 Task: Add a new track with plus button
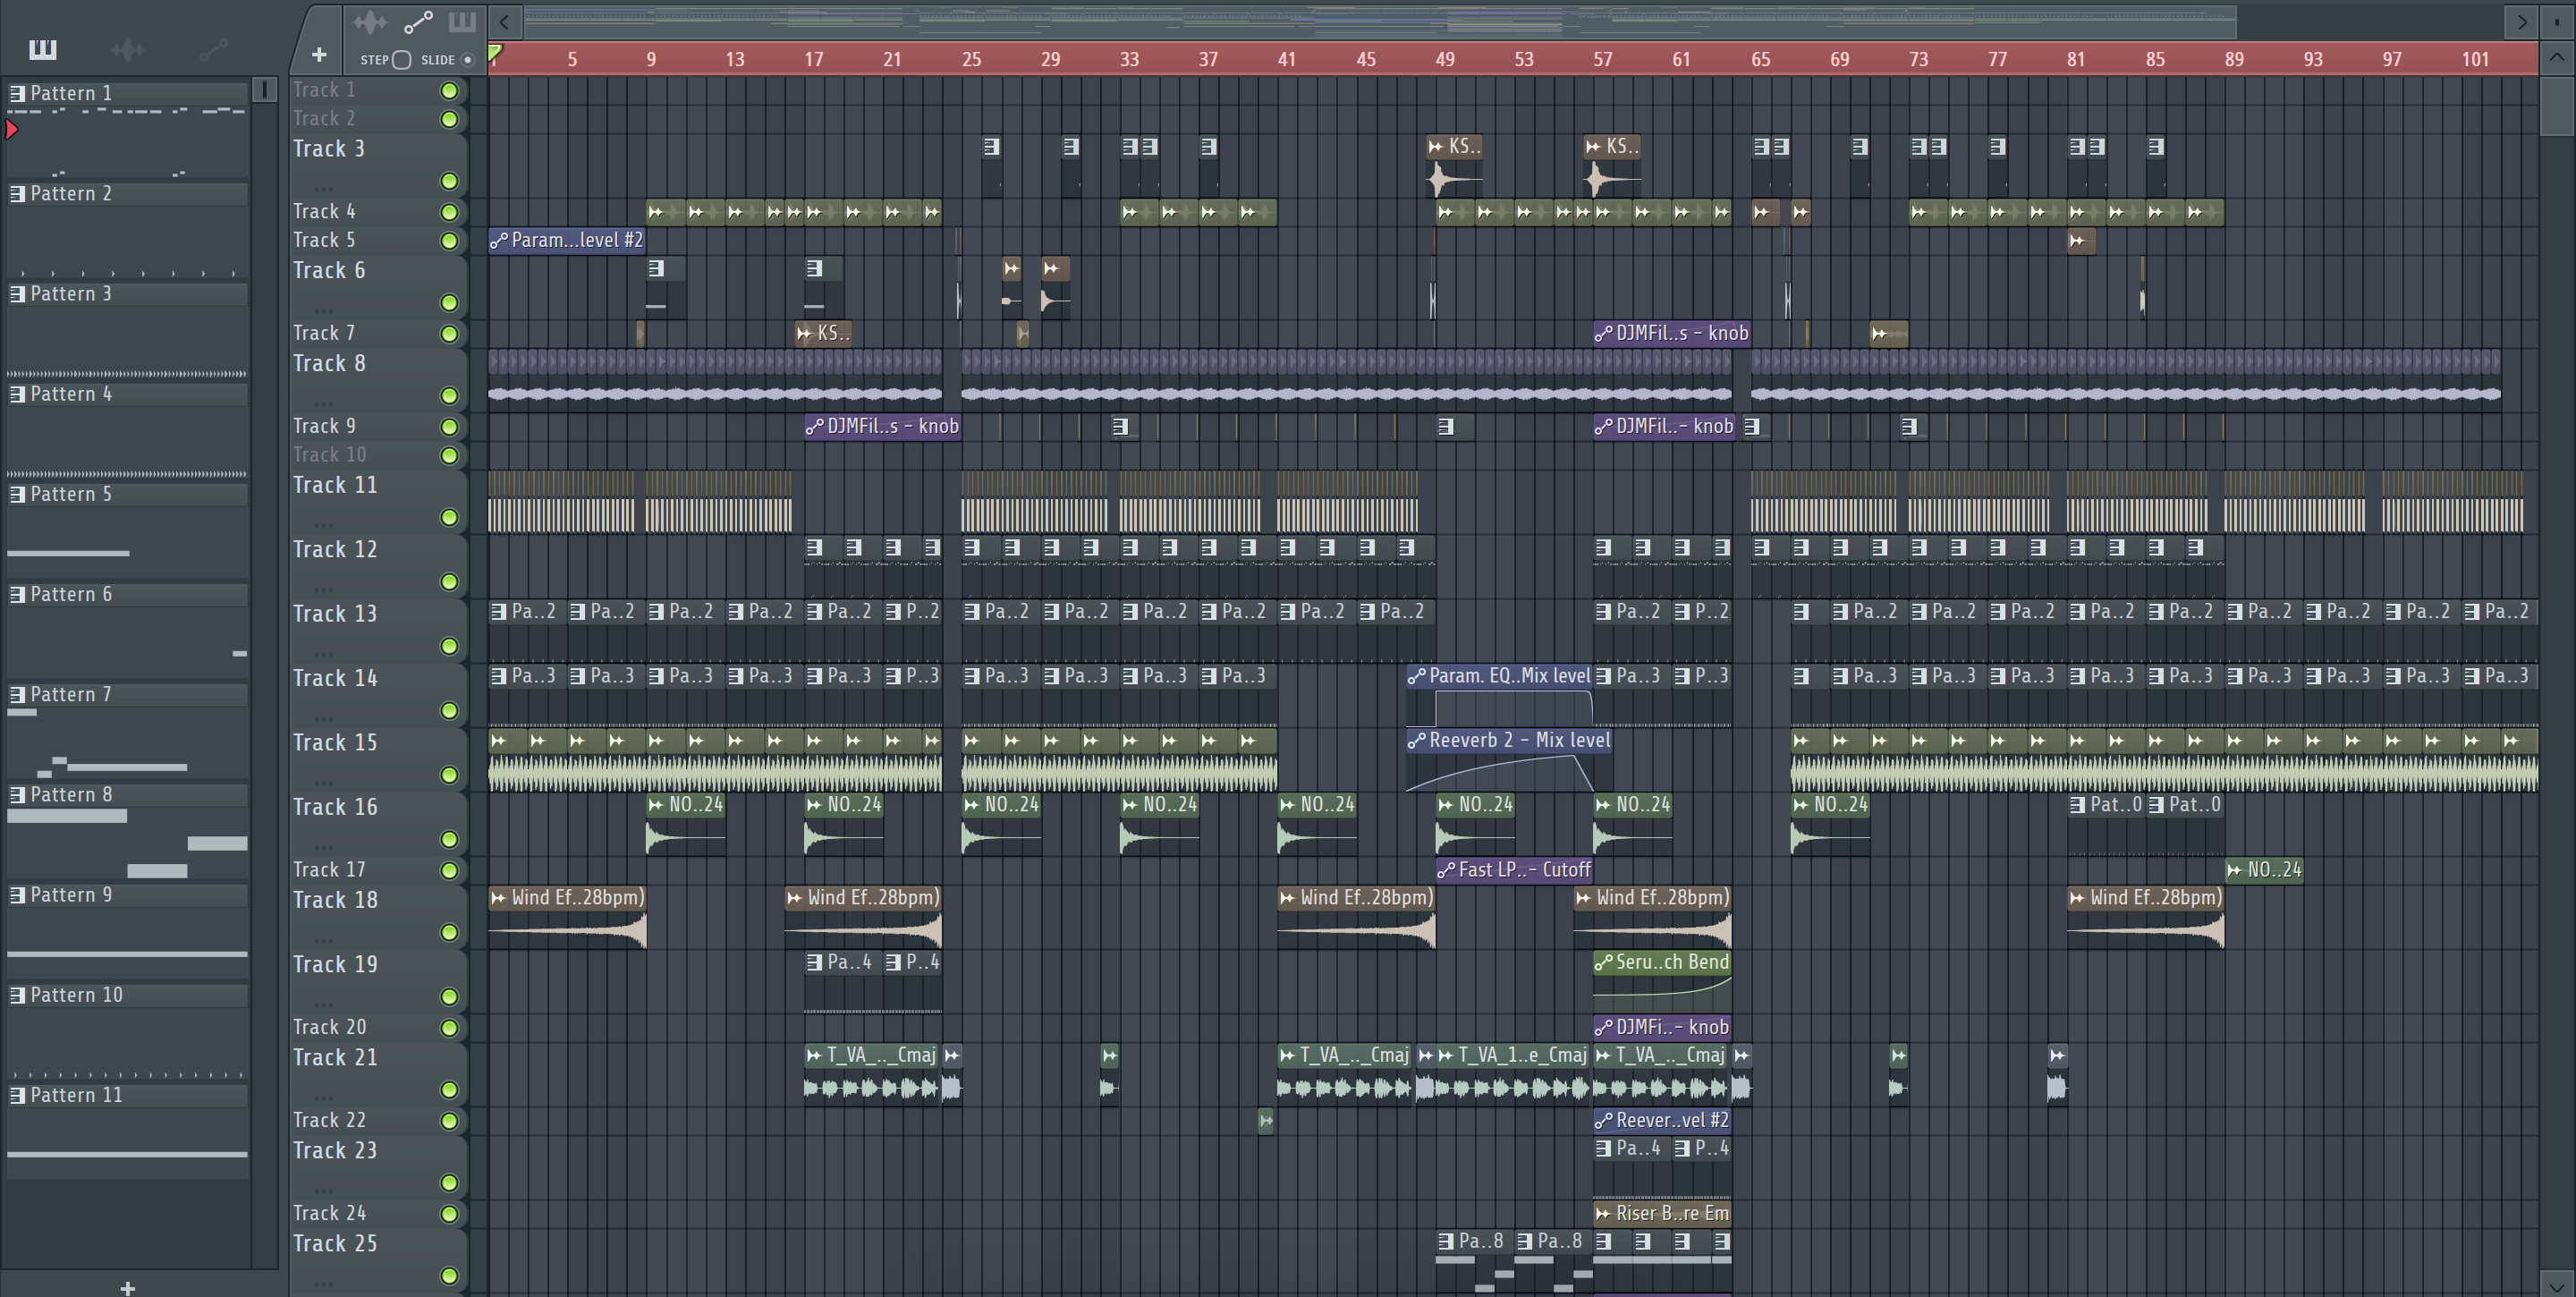click(x=319, y=55)
